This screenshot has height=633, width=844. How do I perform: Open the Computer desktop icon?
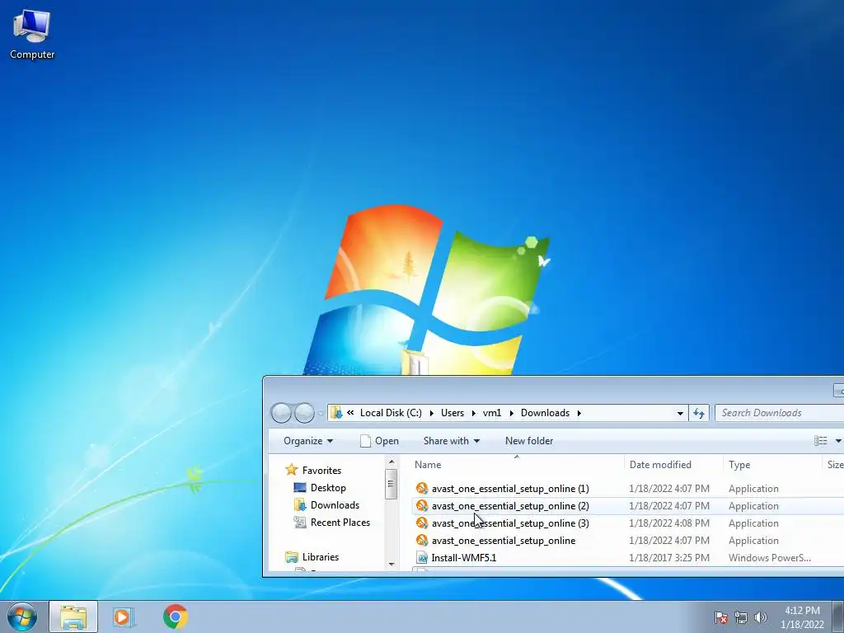[x=32, y=35]
